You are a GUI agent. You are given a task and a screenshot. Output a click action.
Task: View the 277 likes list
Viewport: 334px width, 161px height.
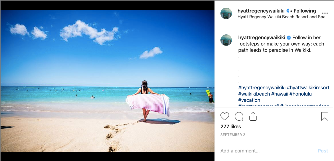pyautogui.click(x=231, y=127)
